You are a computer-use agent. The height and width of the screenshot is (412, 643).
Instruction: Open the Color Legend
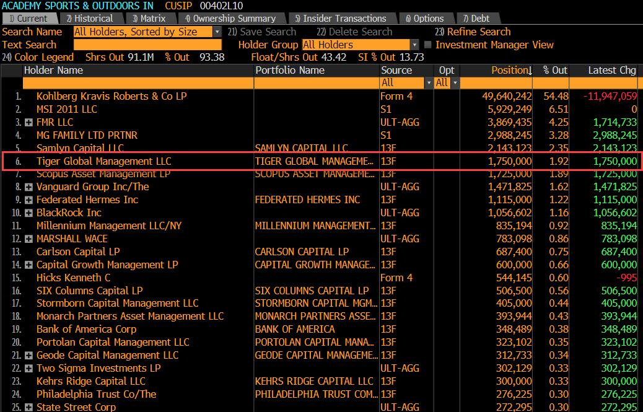tap(38, 58)
